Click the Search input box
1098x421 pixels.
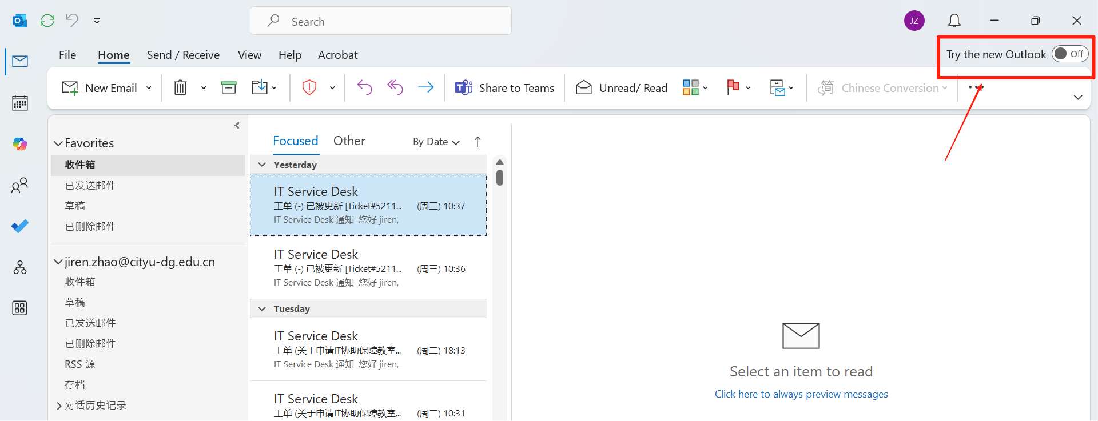[381, 21]
